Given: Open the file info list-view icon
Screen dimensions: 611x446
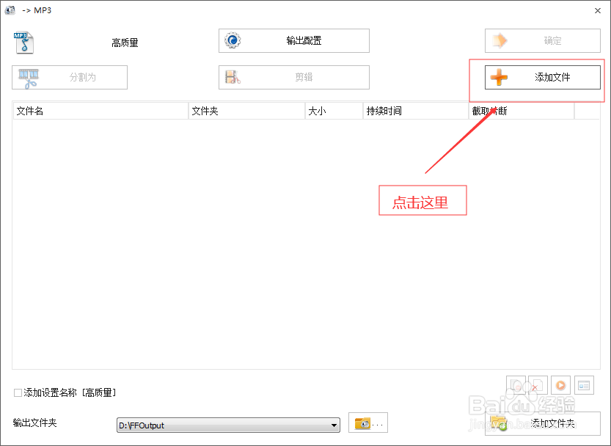Looking at the screenshot, I should pos(583,385).
